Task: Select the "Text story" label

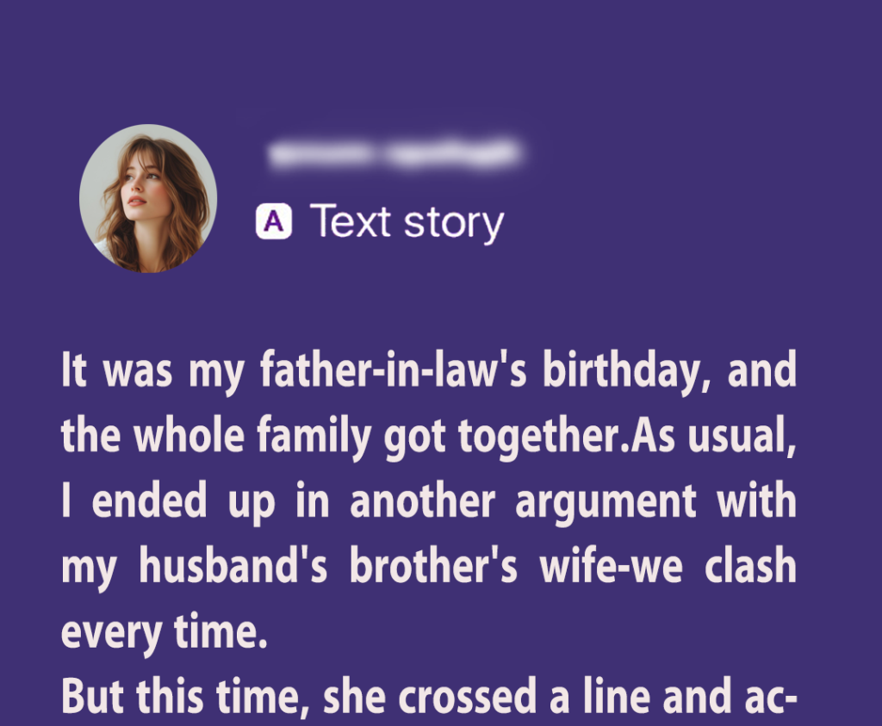Action: 406,222
